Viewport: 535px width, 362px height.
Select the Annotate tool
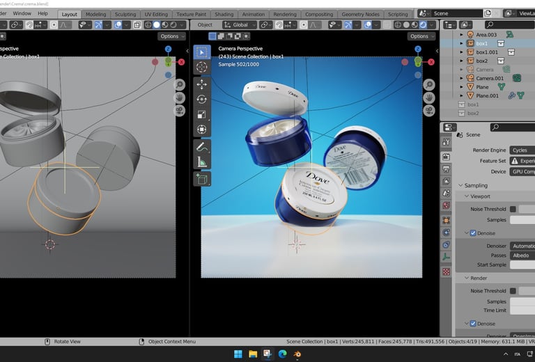point(201,147)
